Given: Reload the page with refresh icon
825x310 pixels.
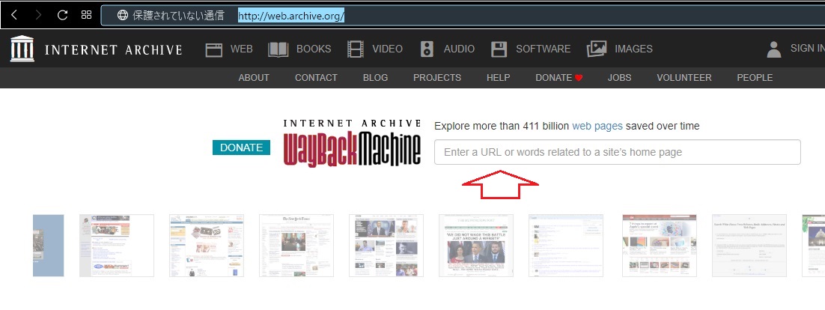Looking at the screenshot, I should pos(63,15).
